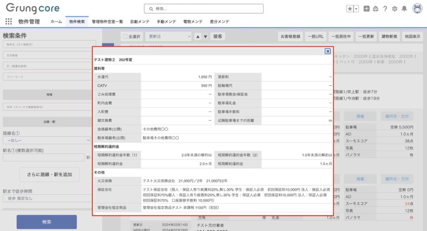
Task: Open the help question mark icon
Action: tap(385, 9)
